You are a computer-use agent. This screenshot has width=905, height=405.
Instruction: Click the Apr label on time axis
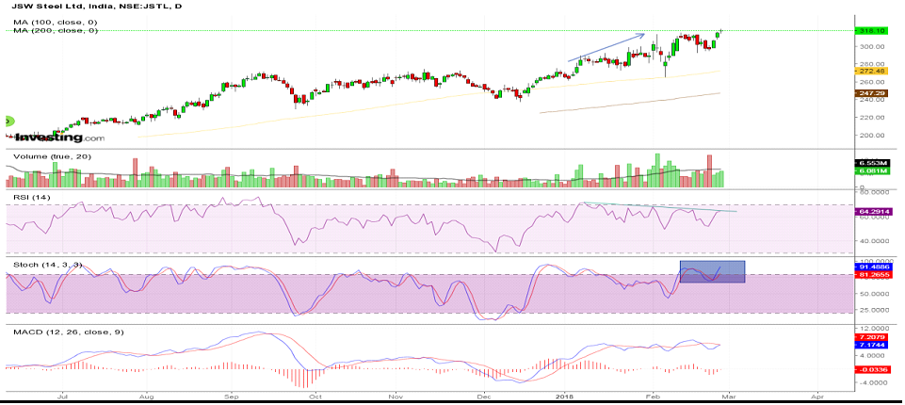[817, 397]
